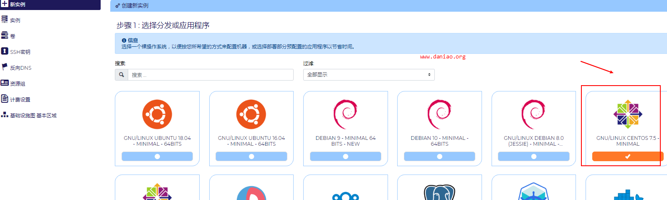Click the 基础设施图 hierarchy icon
Image resolution: width=667 pixels, height=200 pixels.
(x=5, y=114)
